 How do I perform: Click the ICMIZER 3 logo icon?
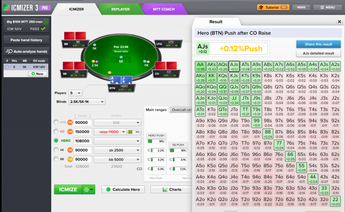point(6,8)
